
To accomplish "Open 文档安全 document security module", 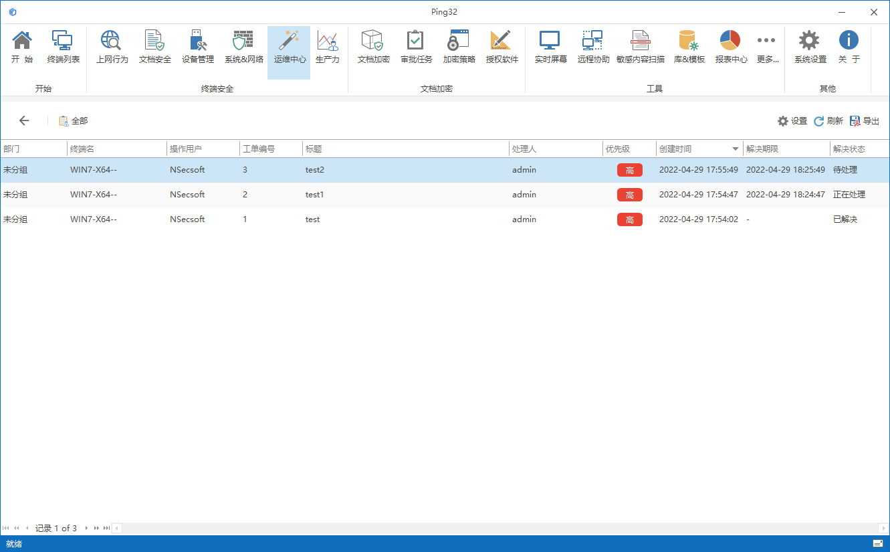I will (154, 47).
